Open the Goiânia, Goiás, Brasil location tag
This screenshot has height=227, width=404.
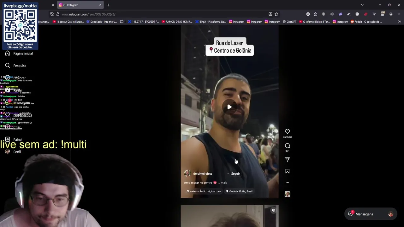point(239,191)
